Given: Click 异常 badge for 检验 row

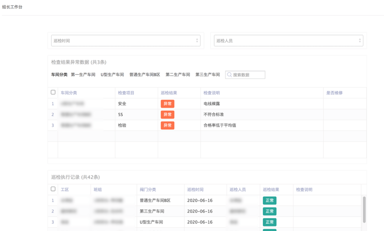Looking at the screenshot, I should pos(167,125).
